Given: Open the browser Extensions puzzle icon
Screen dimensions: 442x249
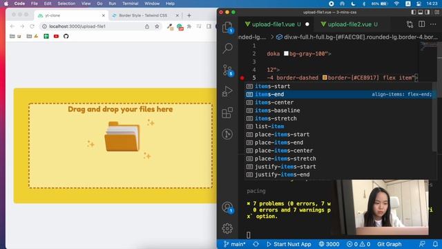Looking at the screenshot, I should click(x=189, y=26).
